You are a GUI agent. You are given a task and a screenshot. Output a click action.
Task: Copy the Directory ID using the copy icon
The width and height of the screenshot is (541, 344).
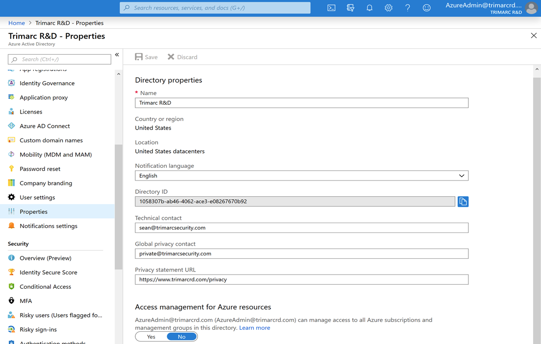coord(463,201)
